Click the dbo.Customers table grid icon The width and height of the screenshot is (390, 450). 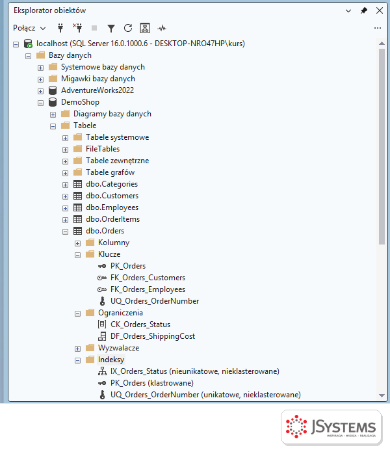[77, 196]
